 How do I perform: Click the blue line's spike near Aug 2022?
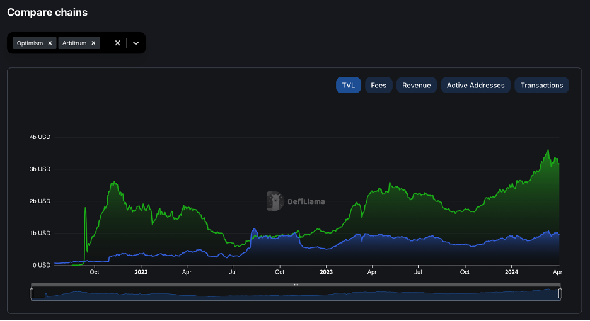click(254, 229)
